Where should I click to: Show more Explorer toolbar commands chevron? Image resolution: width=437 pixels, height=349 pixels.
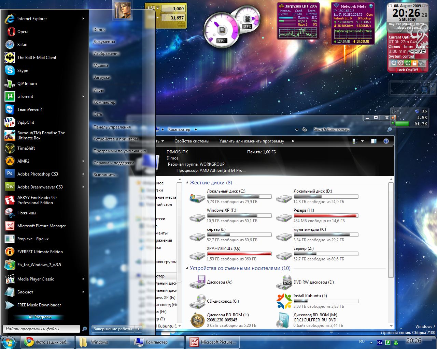tap(293, 141)
